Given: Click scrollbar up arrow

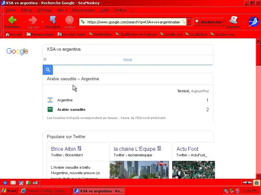Looking at the screenshot, I should point(258,41).
